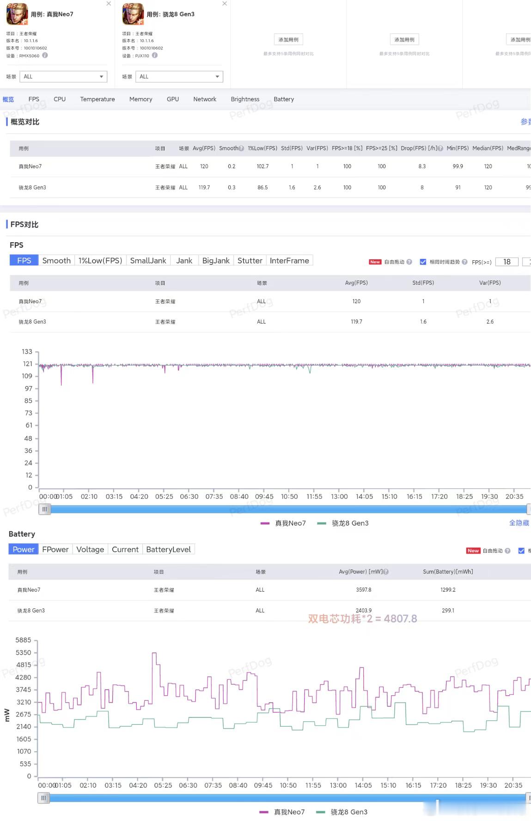Viewport: 531px width, 821px height.
Task: Switch to the CPU tab
Action: tap(60, 99)
